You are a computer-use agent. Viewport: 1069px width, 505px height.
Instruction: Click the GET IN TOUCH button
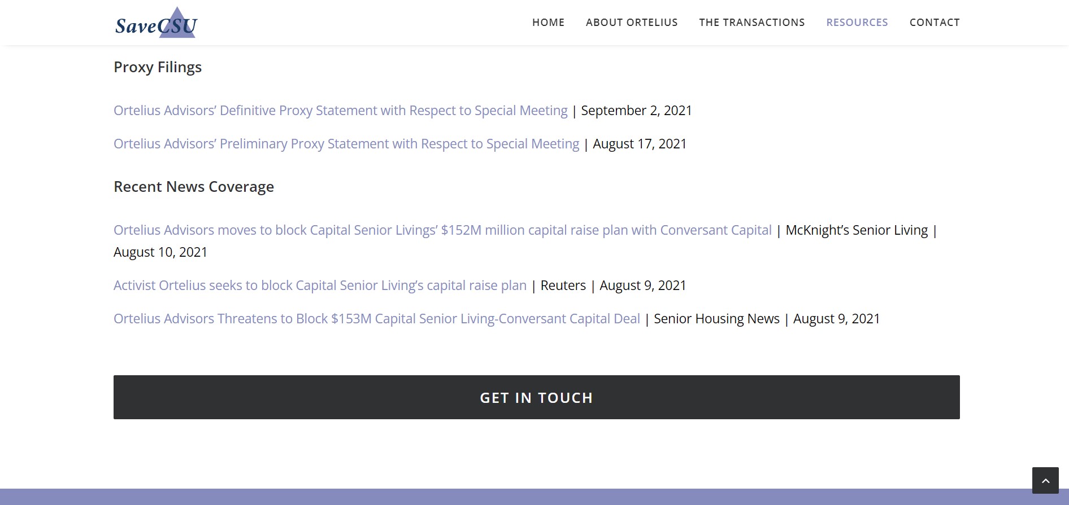pyautogui.click(x=537, y=397)
